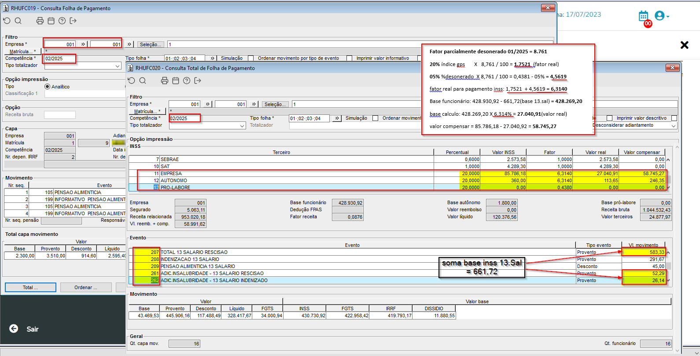Select the Analítico radio button

point(47,87)
